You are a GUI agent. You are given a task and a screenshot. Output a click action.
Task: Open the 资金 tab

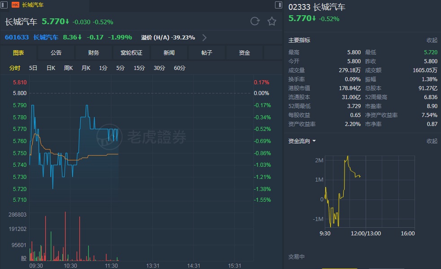pyautogui.click(x=245, y=52)
